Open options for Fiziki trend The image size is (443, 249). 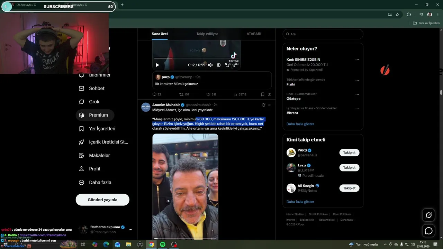(x=357, y=80)
